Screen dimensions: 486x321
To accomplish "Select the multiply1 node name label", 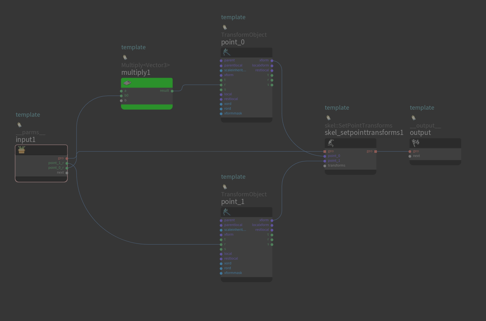I will tap(136, 73).
